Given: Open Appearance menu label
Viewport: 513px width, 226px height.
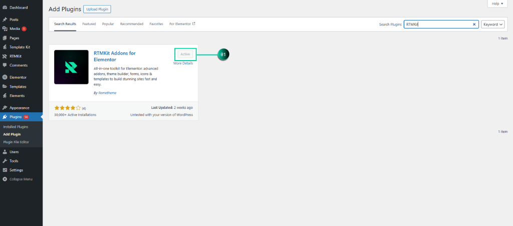Looking at the screenshot, I should pyautogui.click(x=20, y=108).
